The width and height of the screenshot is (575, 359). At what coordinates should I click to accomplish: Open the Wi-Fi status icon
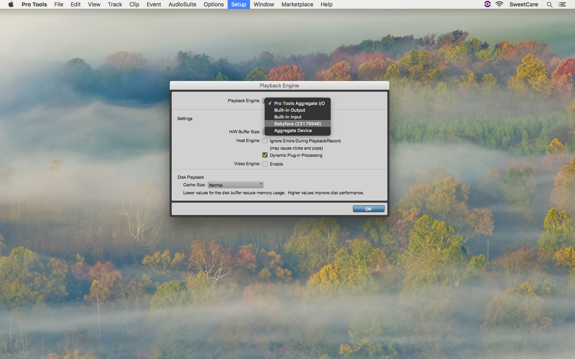point(499,4)
